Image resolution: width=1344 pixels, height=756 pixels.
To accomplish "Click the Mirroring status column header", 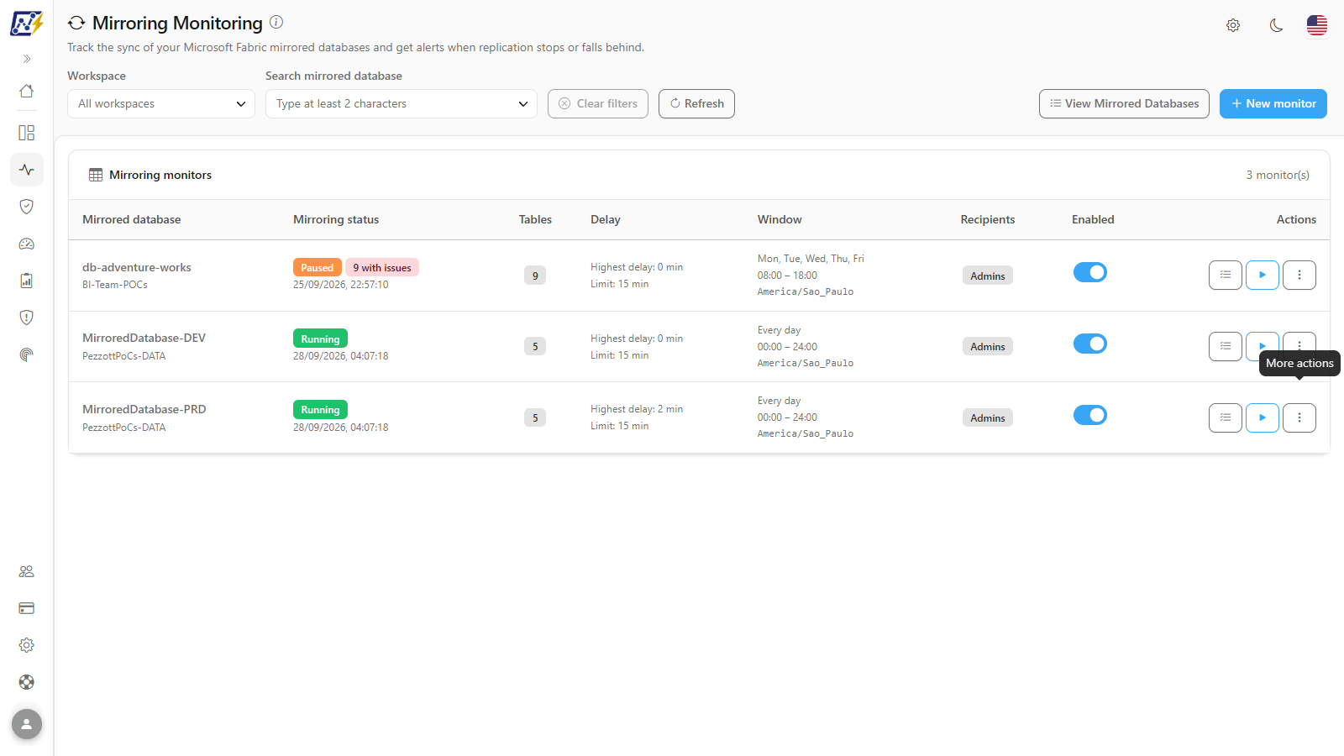I will (336, 219).
